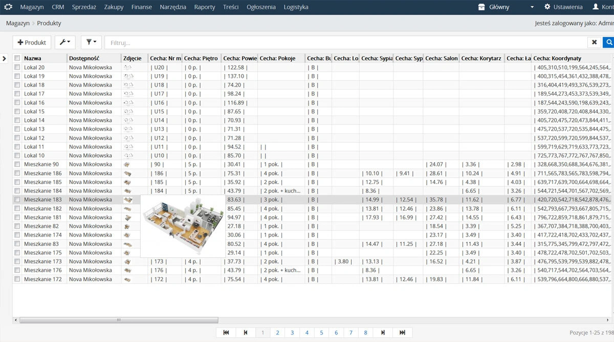Check the Lokal 13 row checkbox
Image resolution: width=614 pixels, height=342 pixels.
17,129
